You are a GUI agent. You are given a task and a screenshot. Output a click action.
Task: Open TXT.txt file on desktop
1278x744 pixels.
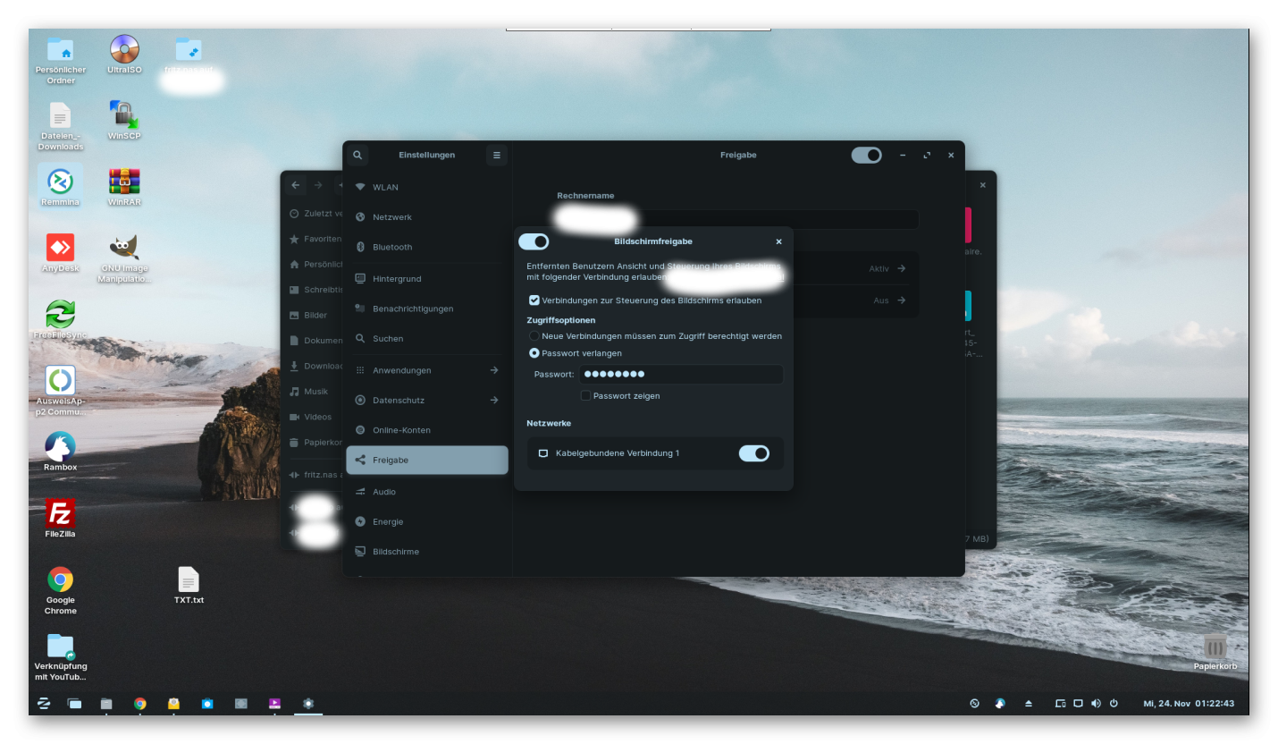[189, 585]
